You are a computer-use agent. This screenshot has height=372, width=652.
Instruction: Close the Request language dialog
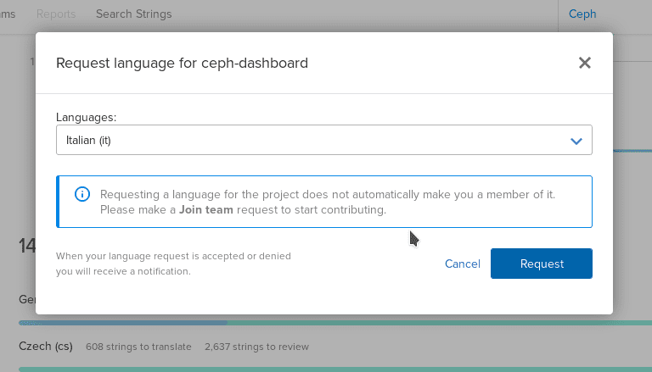click(x=584, y=63)
